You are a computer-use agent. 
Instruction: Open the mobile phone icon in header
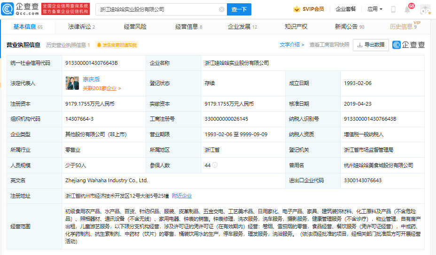(x=393, y=9)
